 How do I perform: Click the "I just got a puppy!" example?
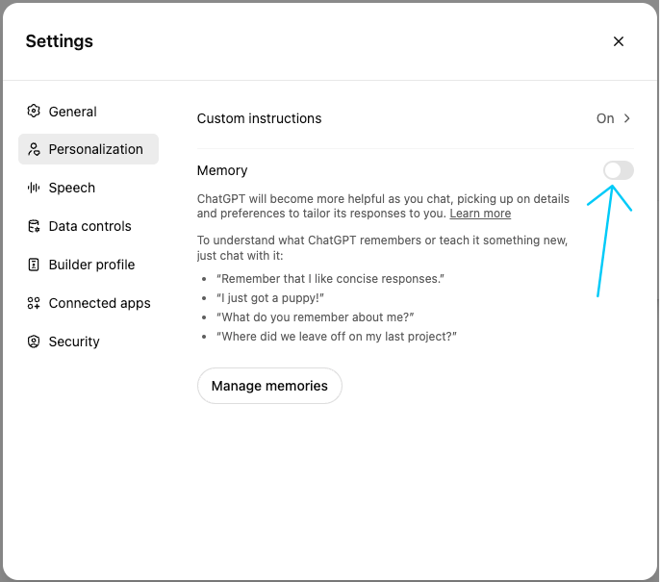pyautogui.click(x=270, y=298)
